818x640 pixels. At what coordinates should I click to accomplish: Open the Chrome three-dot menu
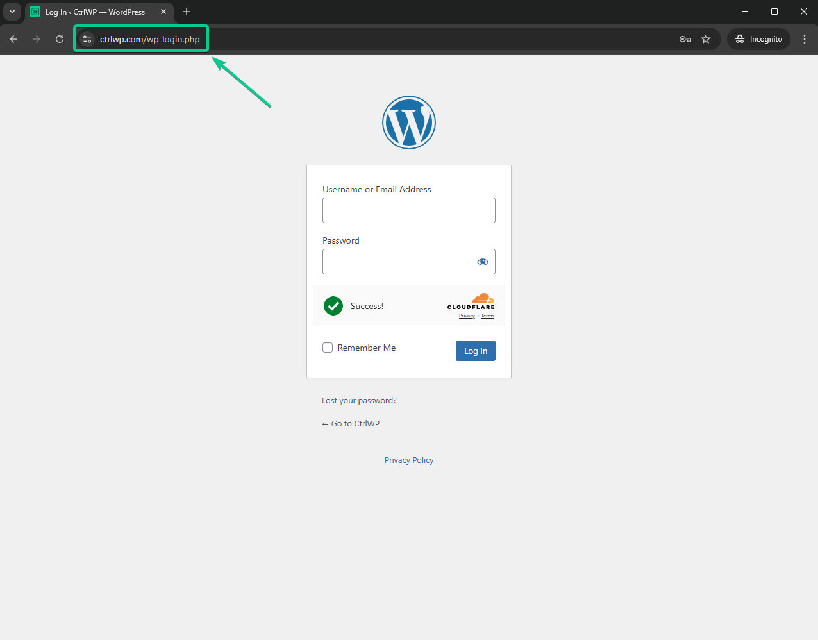click(805, 39)
